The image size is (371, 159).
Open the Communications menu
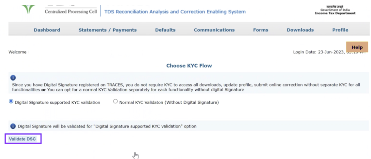pyautogui.click(x=214, y=30)
